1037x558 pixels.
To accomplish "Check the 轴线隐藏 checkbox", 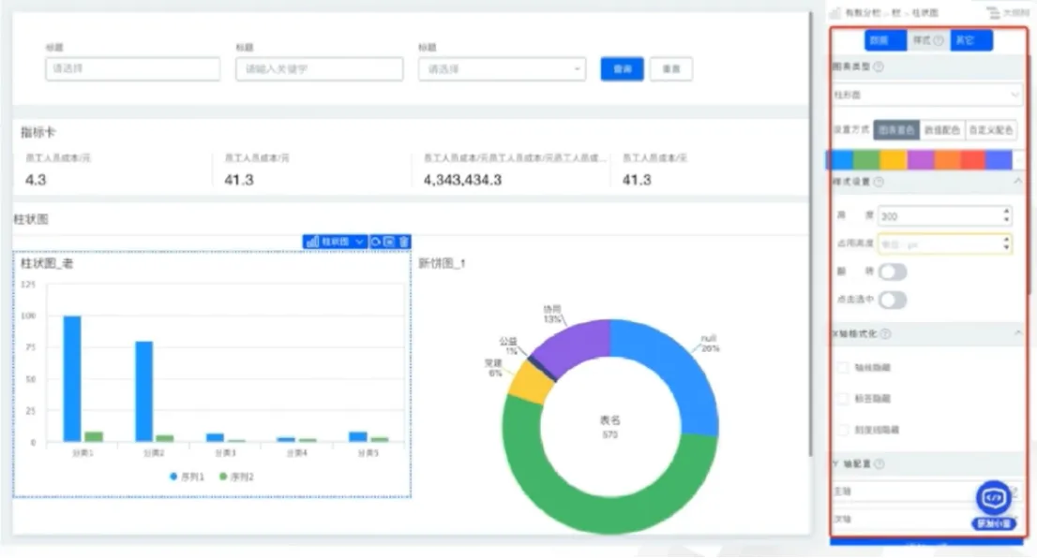I will [x=843, y=368].
